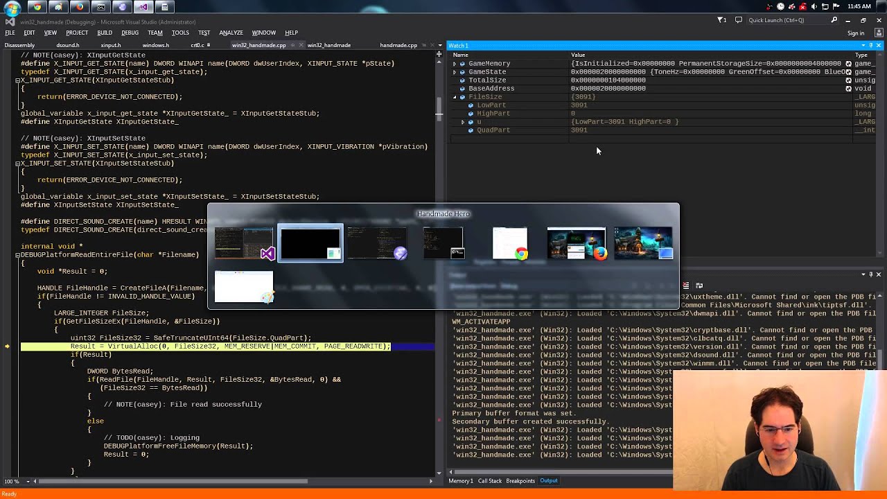Switch to the dsound.h tab
Viewport: 887px width, 499px height.
68,45
